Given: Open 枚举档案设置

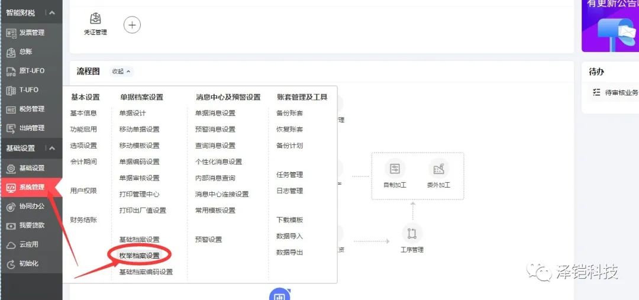Looking at the screenshot, I should click(x=140, y=256).
